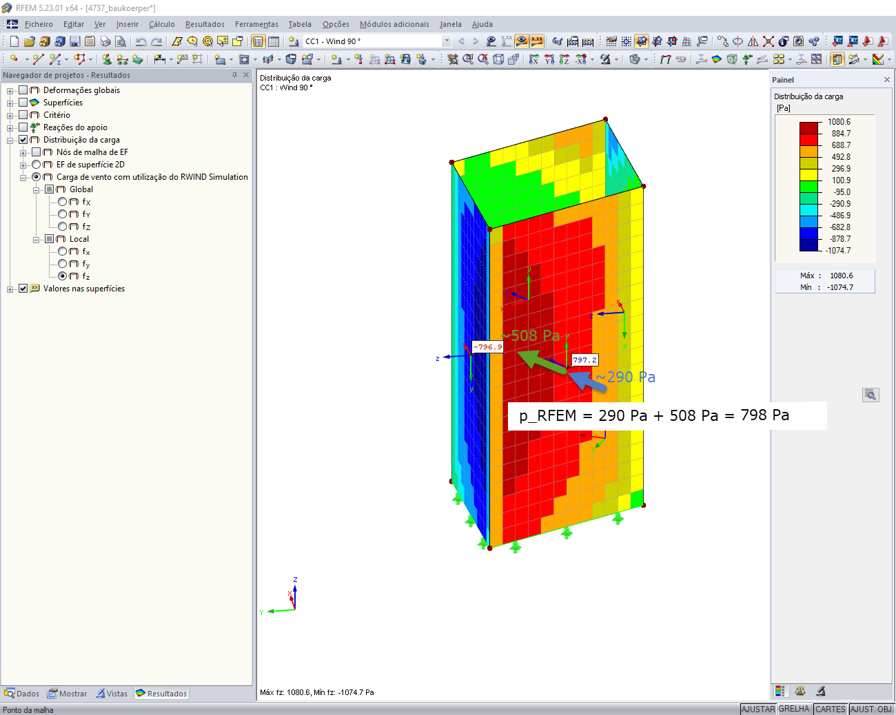Enable Critério checkbox
Image resolution: width=896 pixels, height=715 pixels.
(23, 115)
